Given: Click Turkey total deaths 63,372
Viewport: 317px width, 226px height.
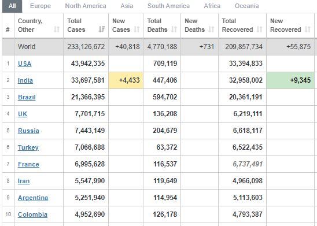Looking at the screenshot, I should 167,147.
